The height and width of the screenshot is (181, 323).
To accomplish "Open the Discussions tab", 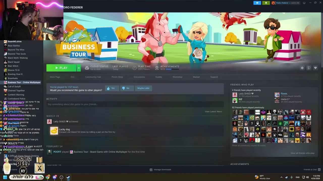I will point(139,77).
